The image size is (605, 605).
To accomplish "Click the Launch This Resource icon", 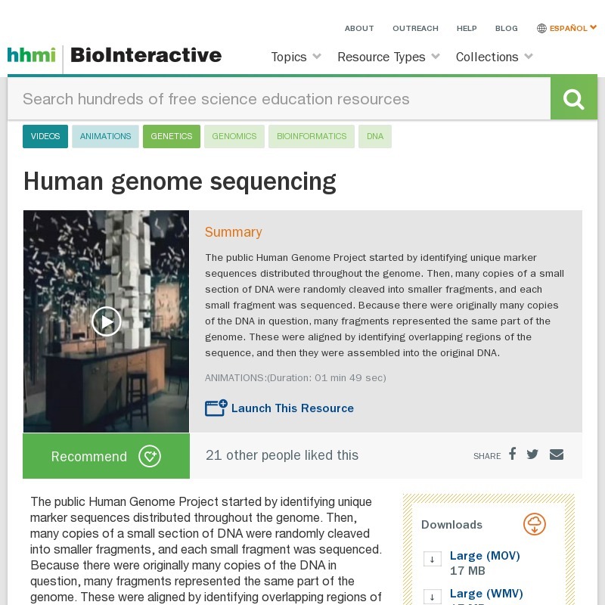I will click(x=215, y=408).
